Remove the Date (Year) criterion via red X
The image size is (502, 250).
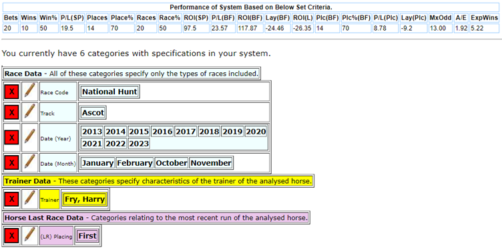pyautogui.click(x=12, y=138)
